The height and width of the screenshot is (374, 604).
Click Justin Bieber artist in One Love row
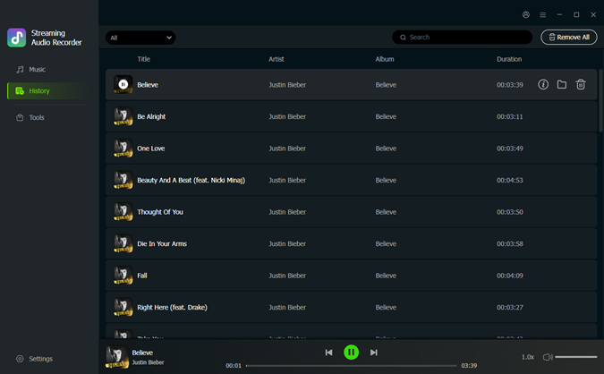click(287, 149)
